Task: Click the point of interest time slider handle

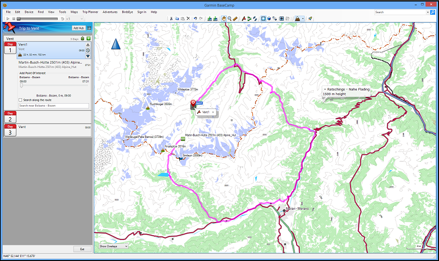Action: (x=22, y=86)
